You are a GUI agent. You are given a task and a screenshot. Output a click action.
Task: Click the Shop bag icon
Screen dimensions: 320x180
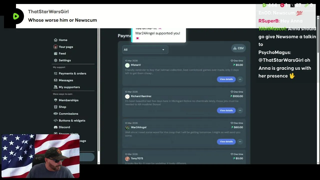click(x=55, y=107)
